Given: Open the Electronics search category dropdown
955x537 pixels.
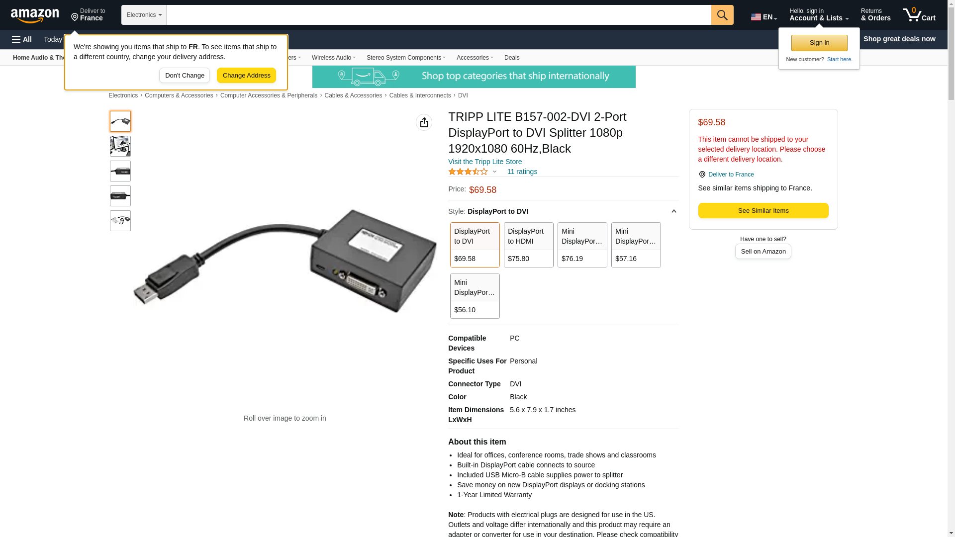Looking at the screenshot, I should (x=144, y=15).
